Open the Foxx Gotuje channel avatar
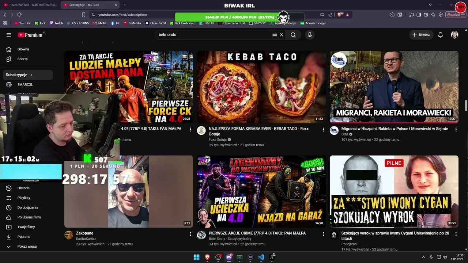468x263 pixels. coord(201,131)
